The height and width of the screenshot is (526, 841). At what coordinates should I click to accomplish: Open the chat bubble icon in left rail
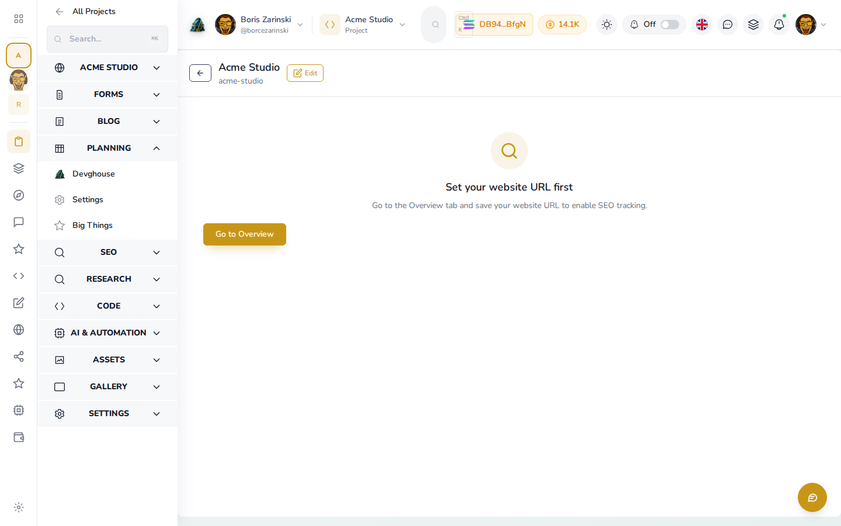click(19, 222)
